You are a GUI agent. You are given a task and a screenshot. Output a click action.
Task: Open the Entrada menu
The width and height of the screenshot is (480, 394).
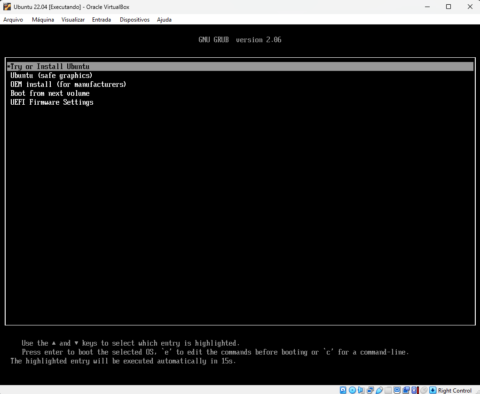pyautogui.click(x=102, y=20)
